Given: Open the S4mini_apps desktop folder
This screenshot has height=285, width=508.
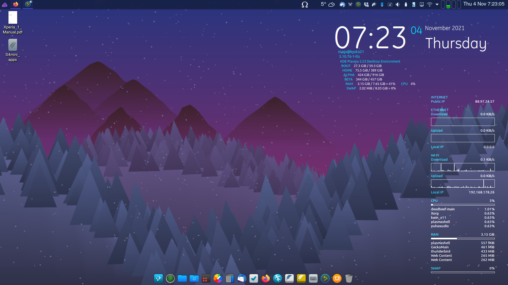Looking at the screenshot, I should click(x=12, y=44).
